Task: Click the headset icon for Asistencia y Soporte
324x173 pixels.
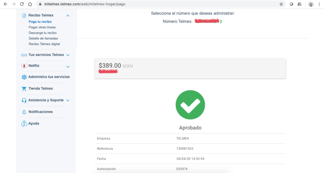Action: (24, 100)
